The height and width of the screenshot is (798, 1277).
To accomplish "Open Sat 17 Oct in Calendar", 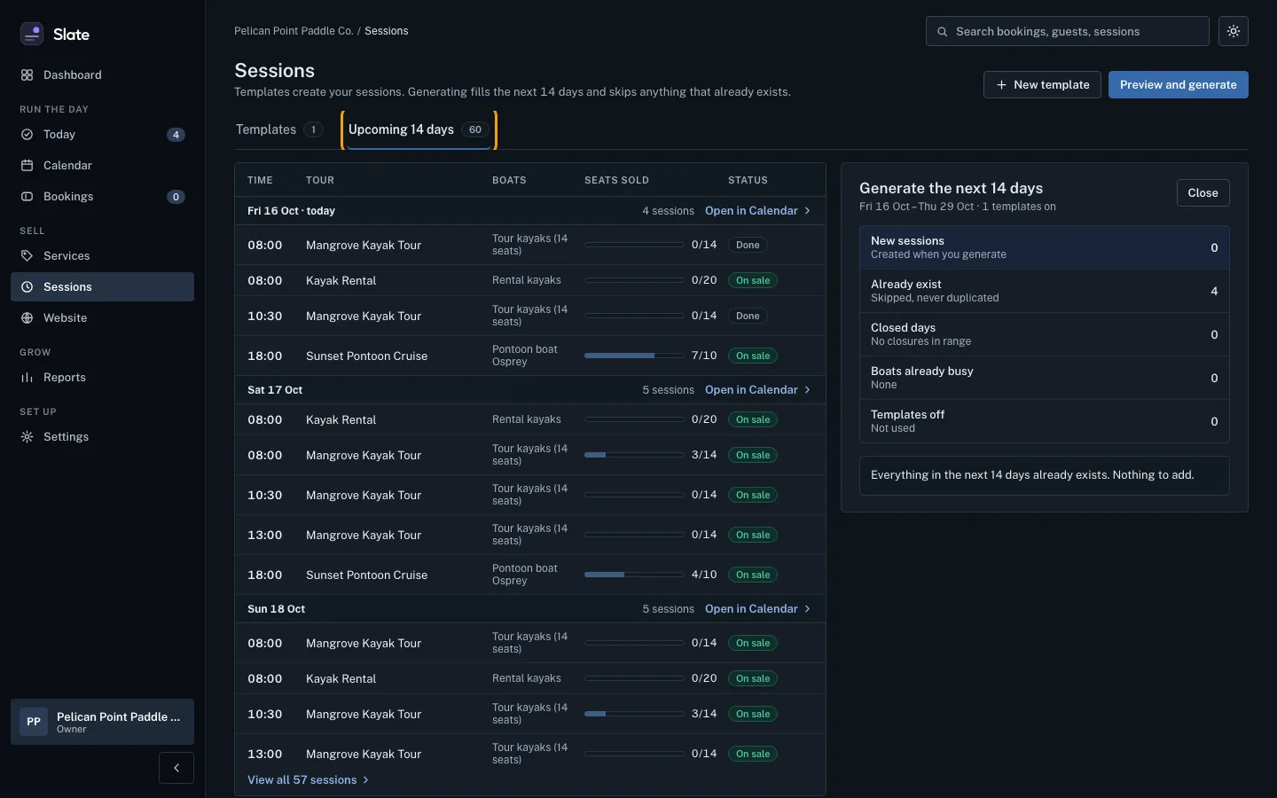I will click(x=757, y=390).
